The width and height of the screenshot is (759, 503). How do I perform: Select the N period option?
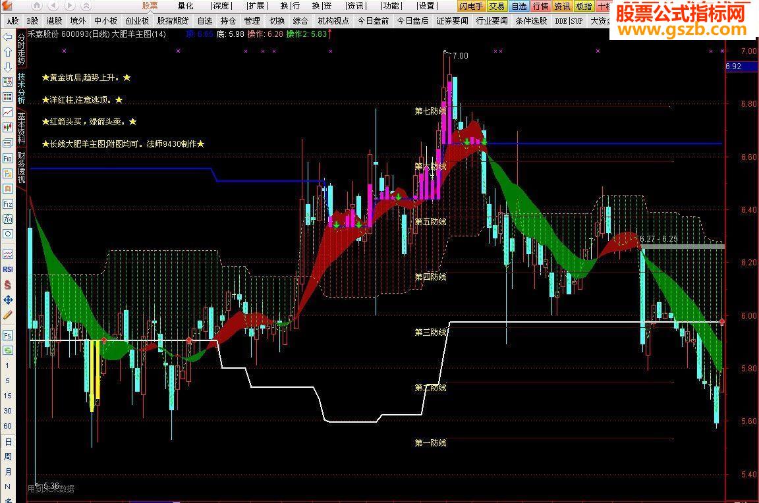tap(7, 487)
